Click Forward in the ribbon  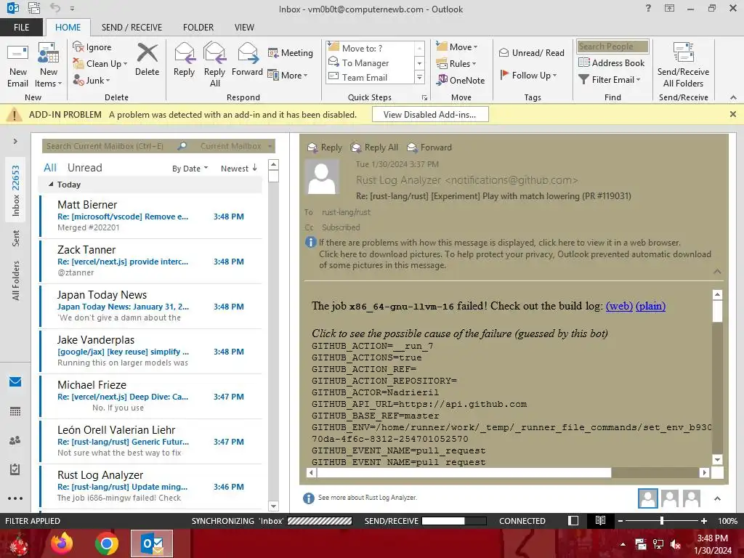click(x=247, y=60)
